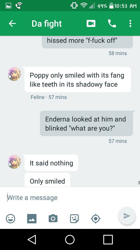Screen dimensions: 140x250
Task: Tap the send message button
Action: click(127, 216)
